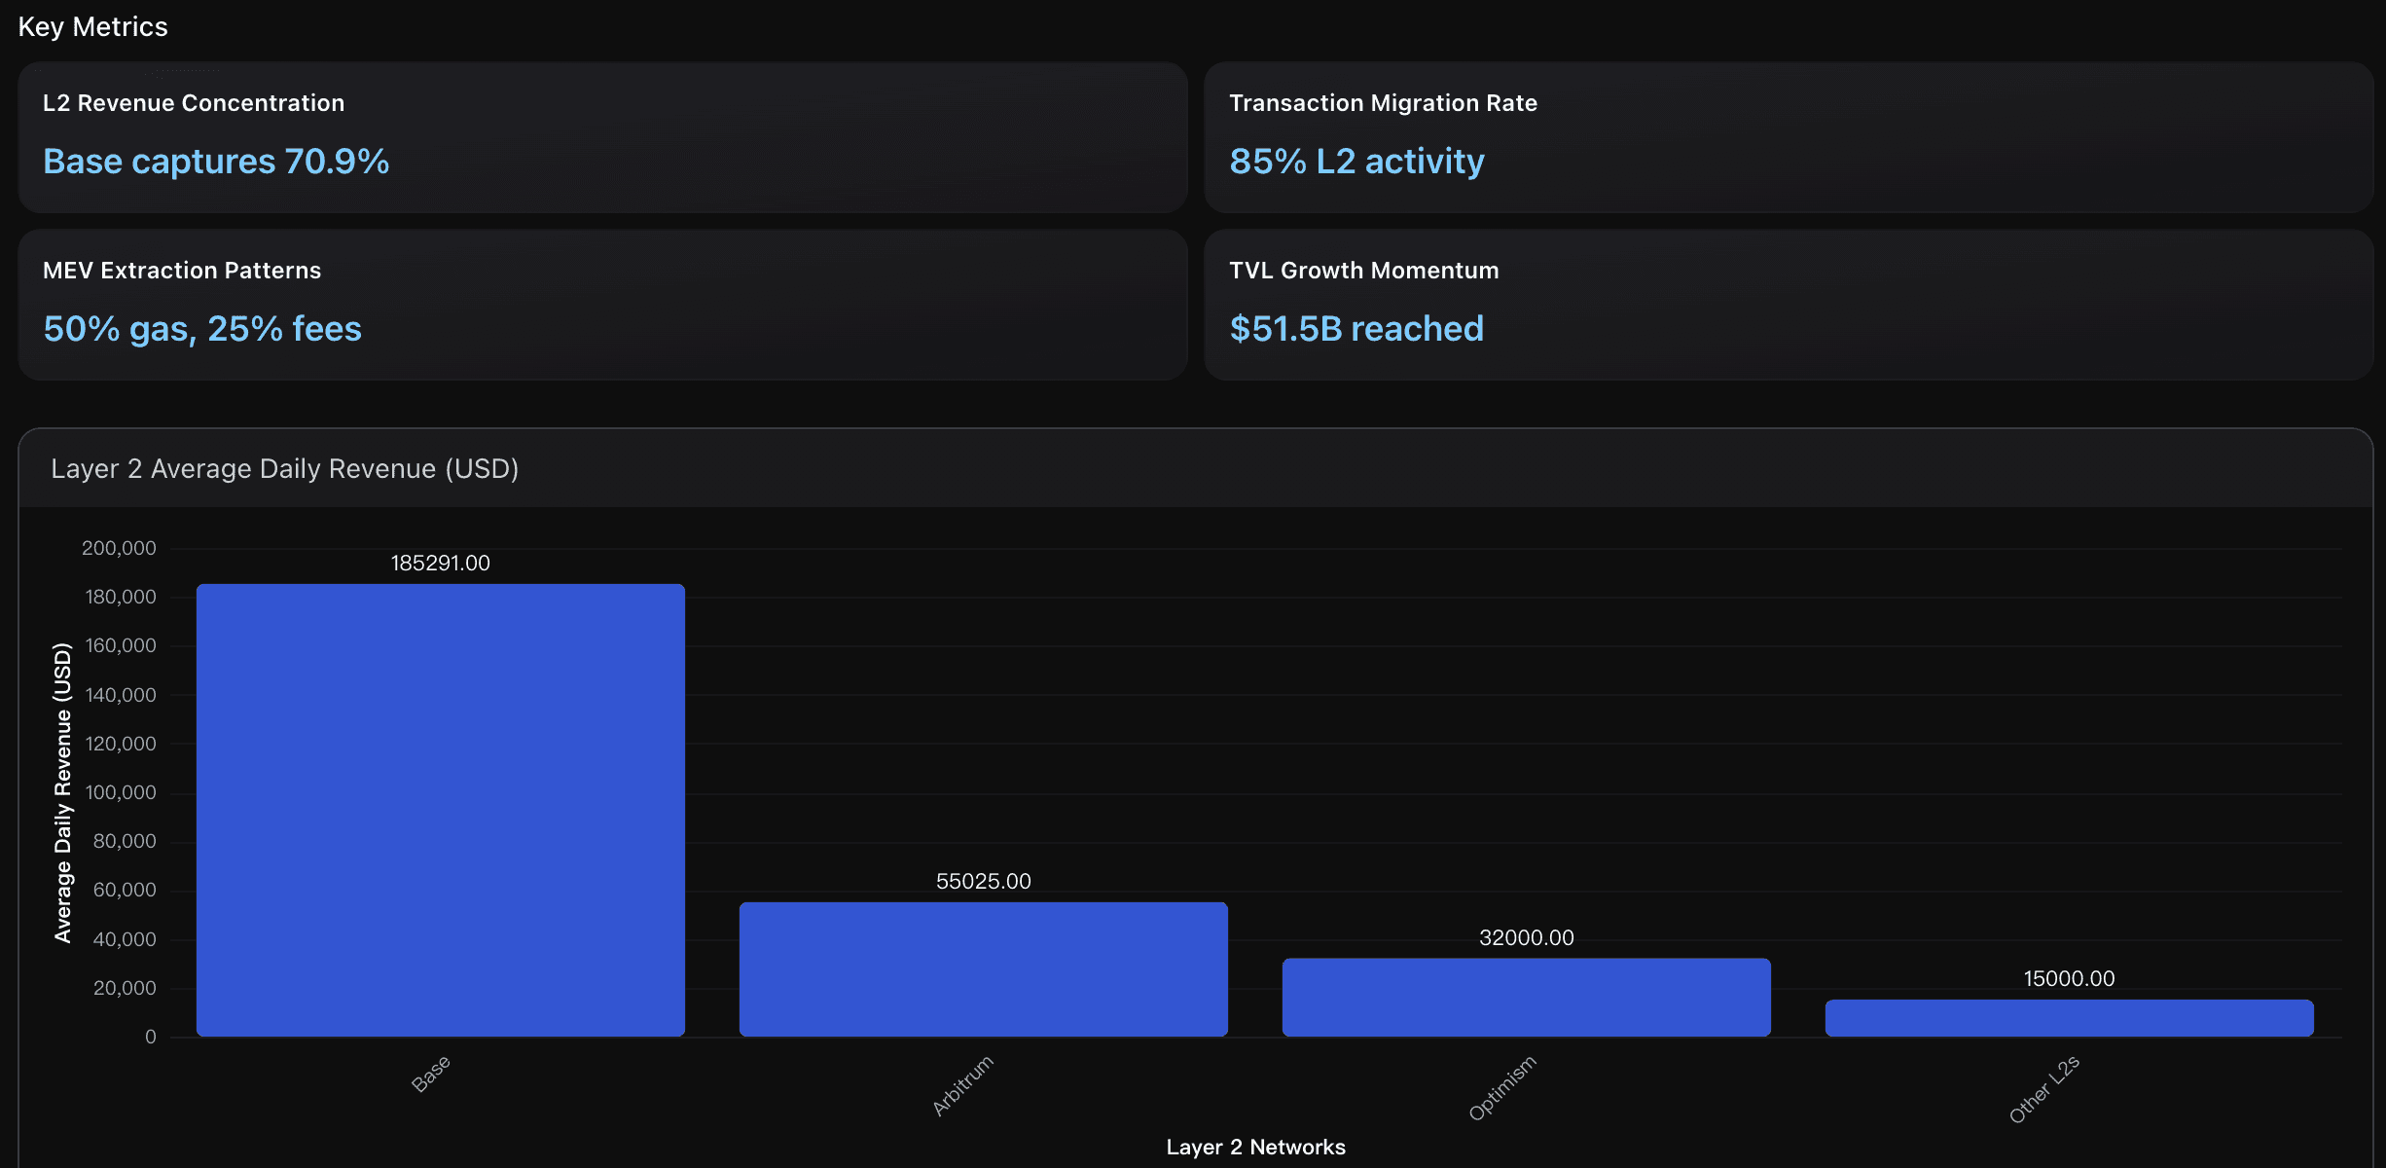This screenshot has width=2386, height=1168.
Task: Click the 185291.00 bar value label
Action: coord(441,564)
